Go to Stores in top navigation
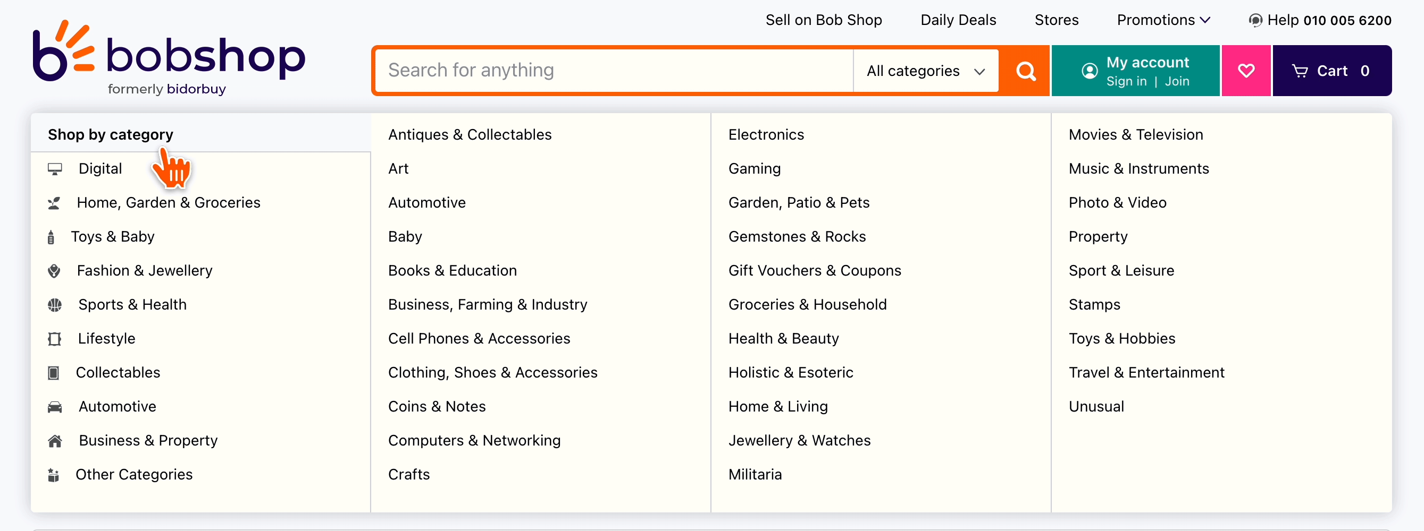Screen dimensions: 1424x531 coord(1056,20)
